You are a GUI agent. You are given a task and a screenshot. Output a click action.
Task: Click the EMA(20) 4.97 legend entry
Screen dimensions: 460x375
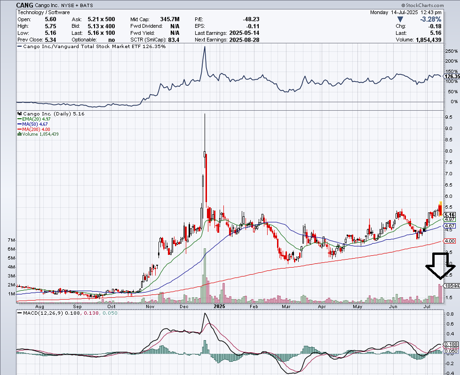(x=34, y=119)
